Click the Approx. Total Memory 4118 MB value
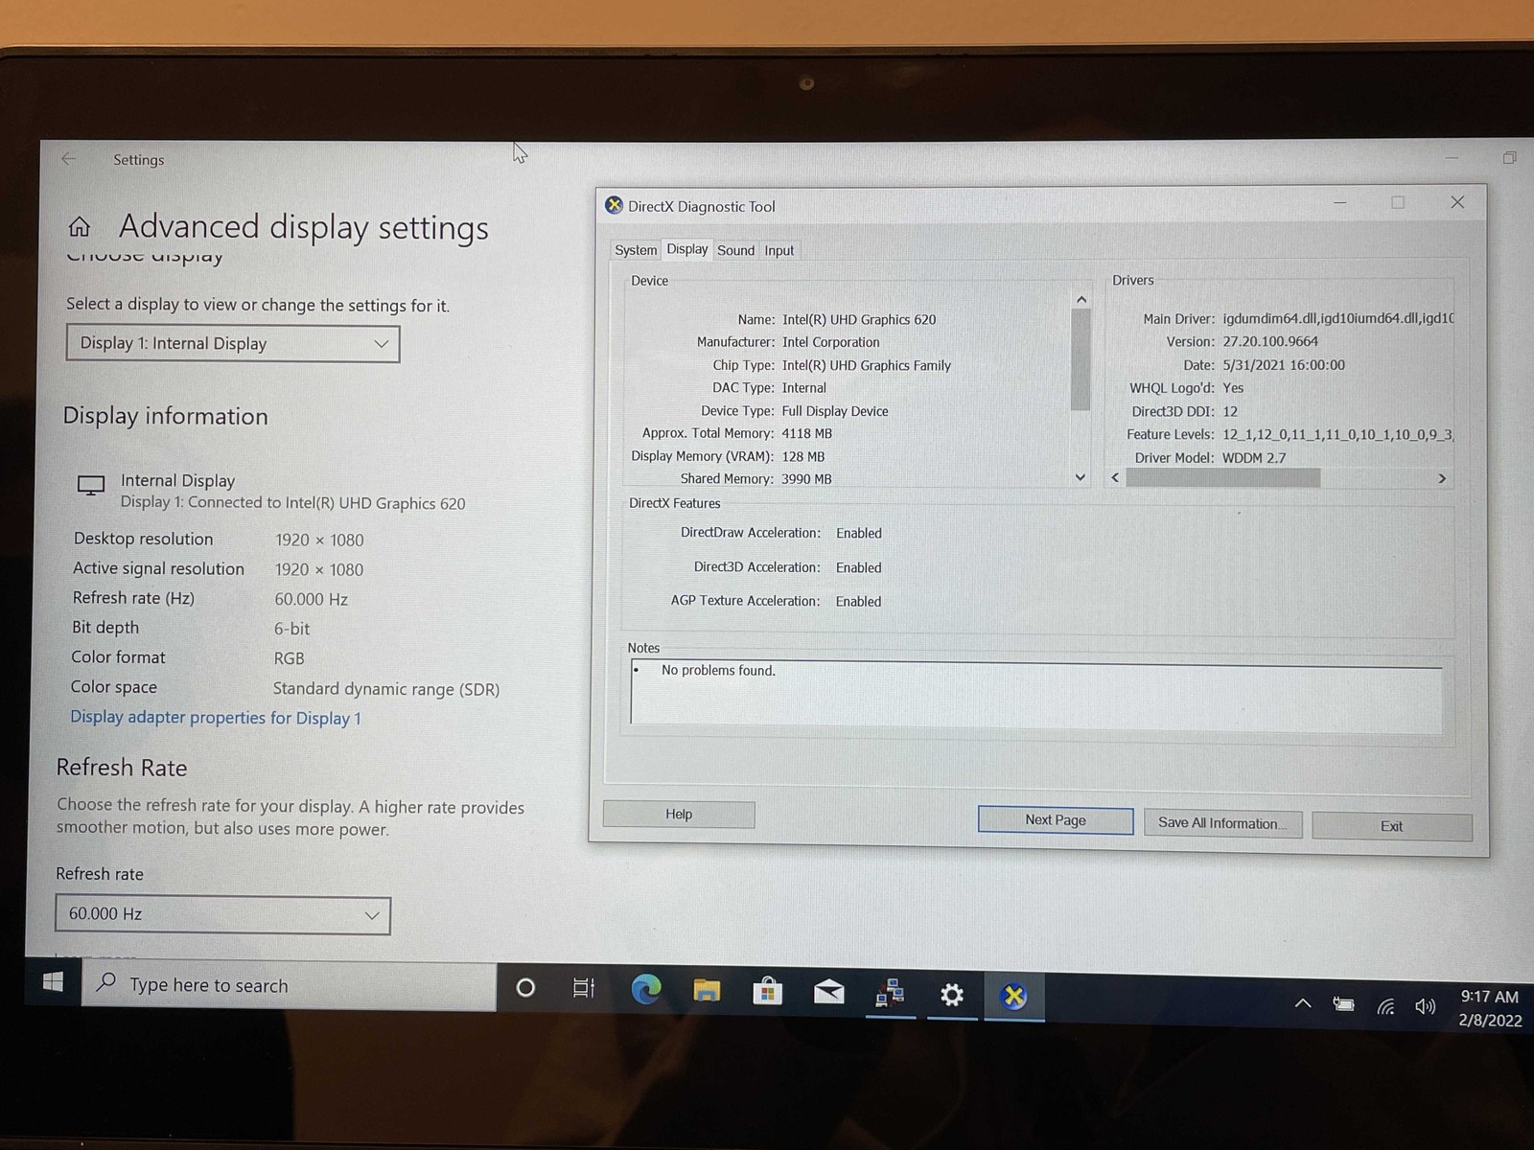 [807, 433]
